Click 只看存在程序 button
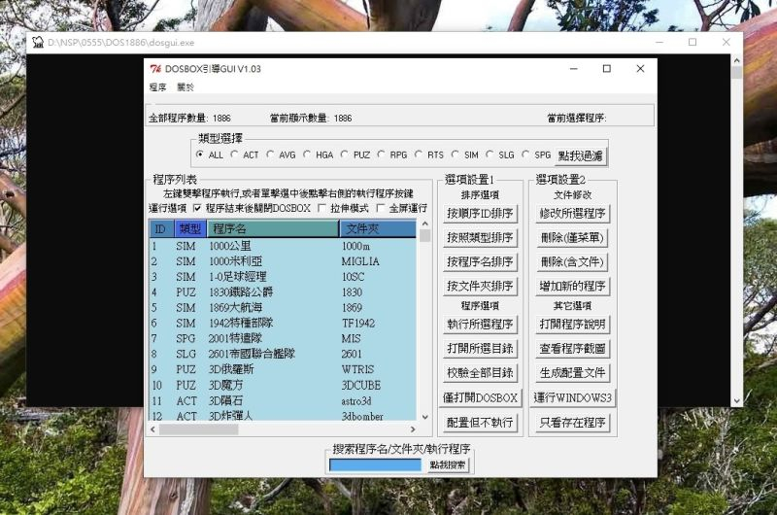Image resolution: width=777 pixels, height=515 pixels. point(572,423)
